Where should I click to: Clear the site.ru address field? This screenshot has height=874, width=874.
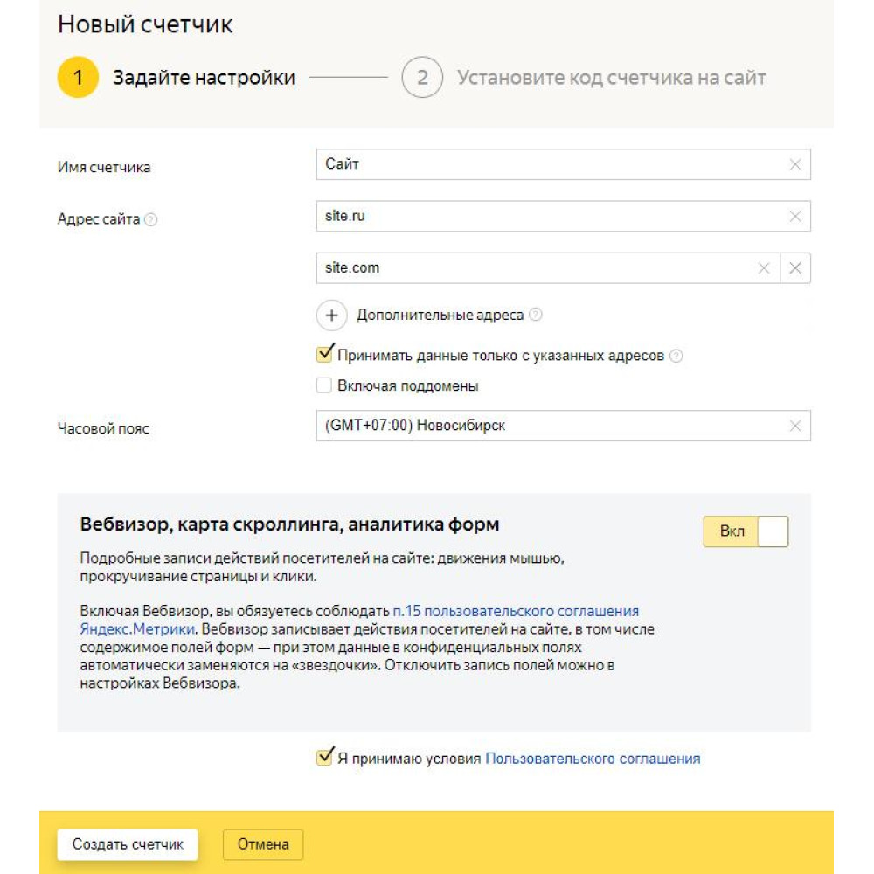[x=794, y=217]
